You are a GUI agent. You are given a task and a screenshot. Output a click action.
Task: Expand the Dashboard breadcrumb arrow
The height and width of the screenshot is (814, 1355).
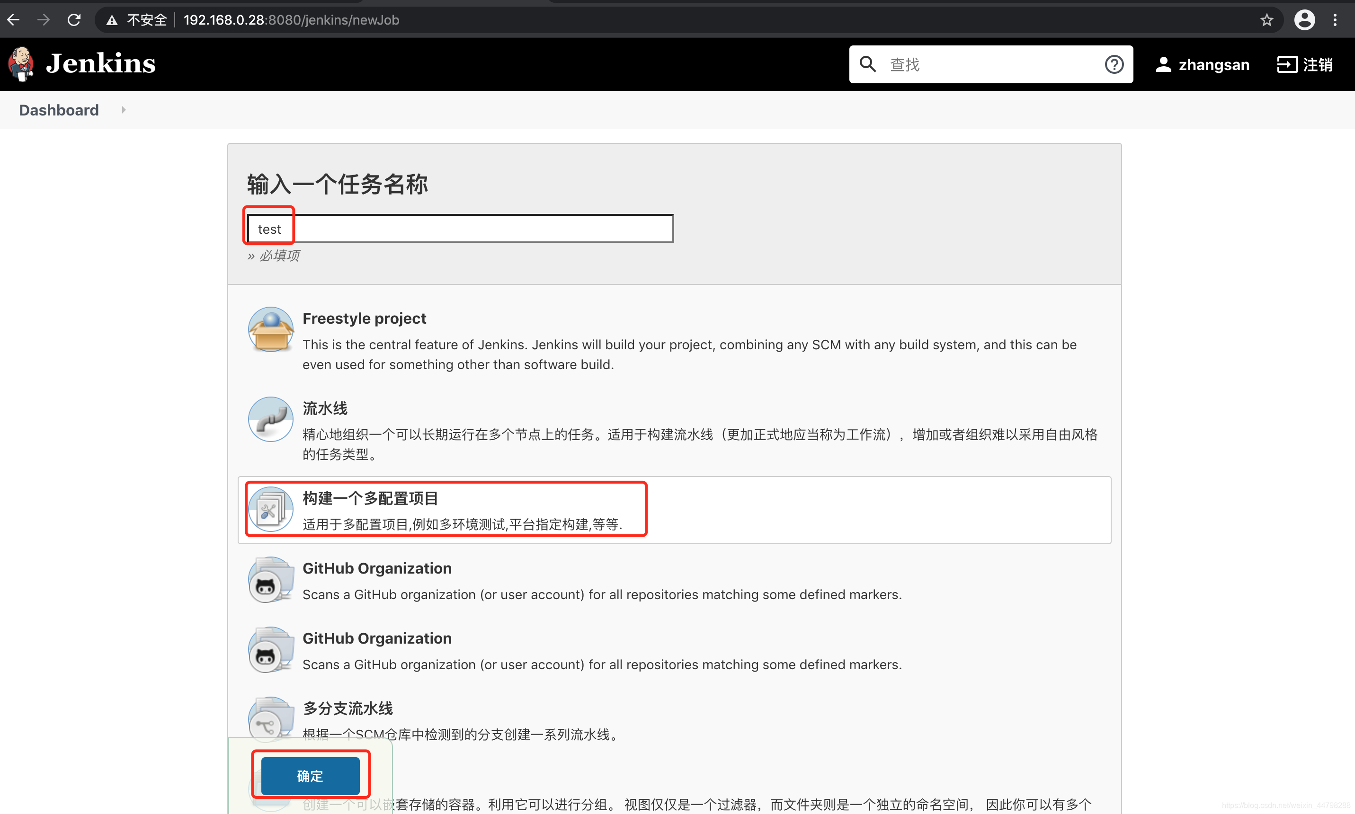coord(124,110)
